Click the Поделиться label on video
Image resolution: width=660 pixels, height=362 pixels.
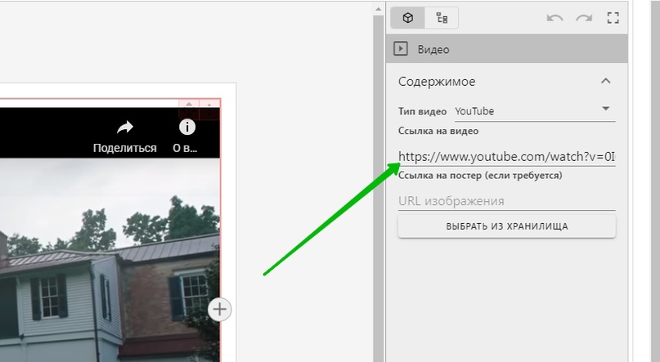(124, 148)
